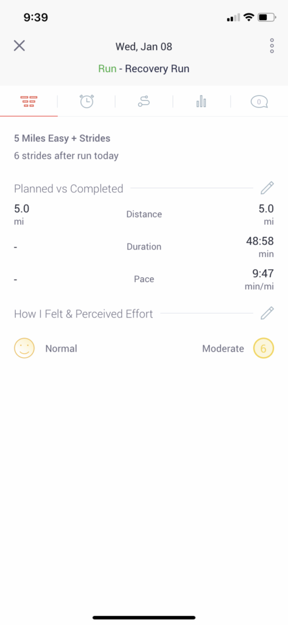Screen dimensions: 288x625
Task: Tap the battery indicator in status bar
Action: click(267, 17)
